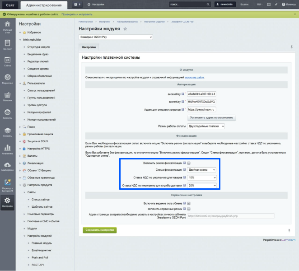Show hint icon for accessKey field

tap(183, 94)
